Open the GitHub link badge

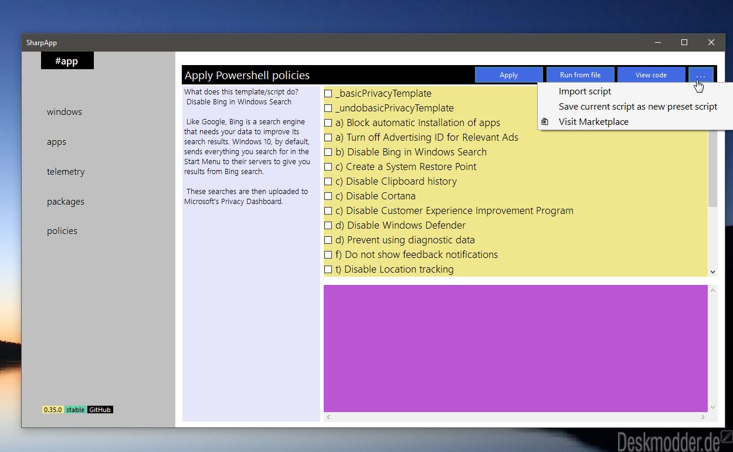[100, 410]
